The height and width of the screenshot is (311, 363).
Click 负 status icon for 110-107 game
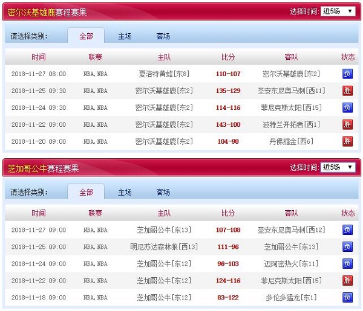(x=347, y=74)
